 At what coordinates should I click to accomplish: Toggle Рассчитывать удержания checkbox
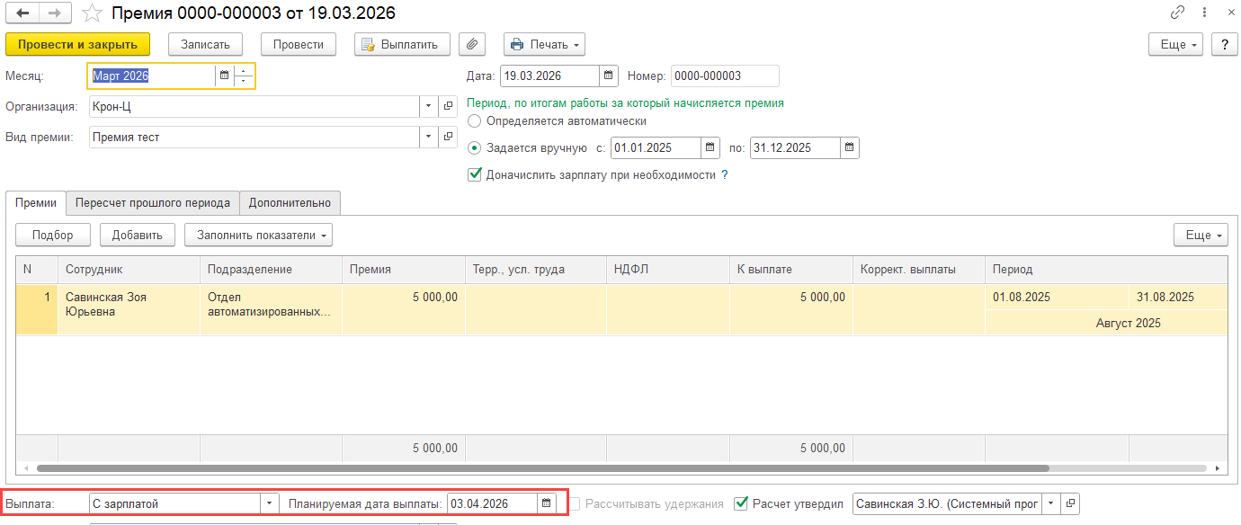[x=575, y=504]
